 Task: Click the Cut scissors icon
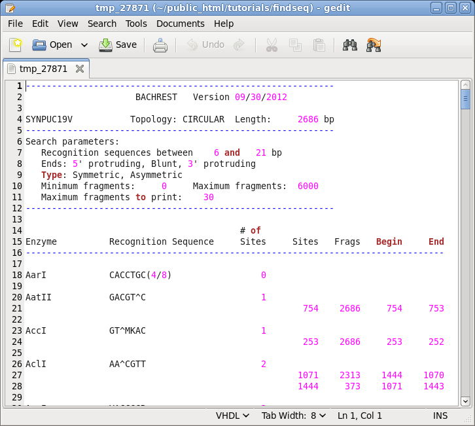tap(272, 45)
